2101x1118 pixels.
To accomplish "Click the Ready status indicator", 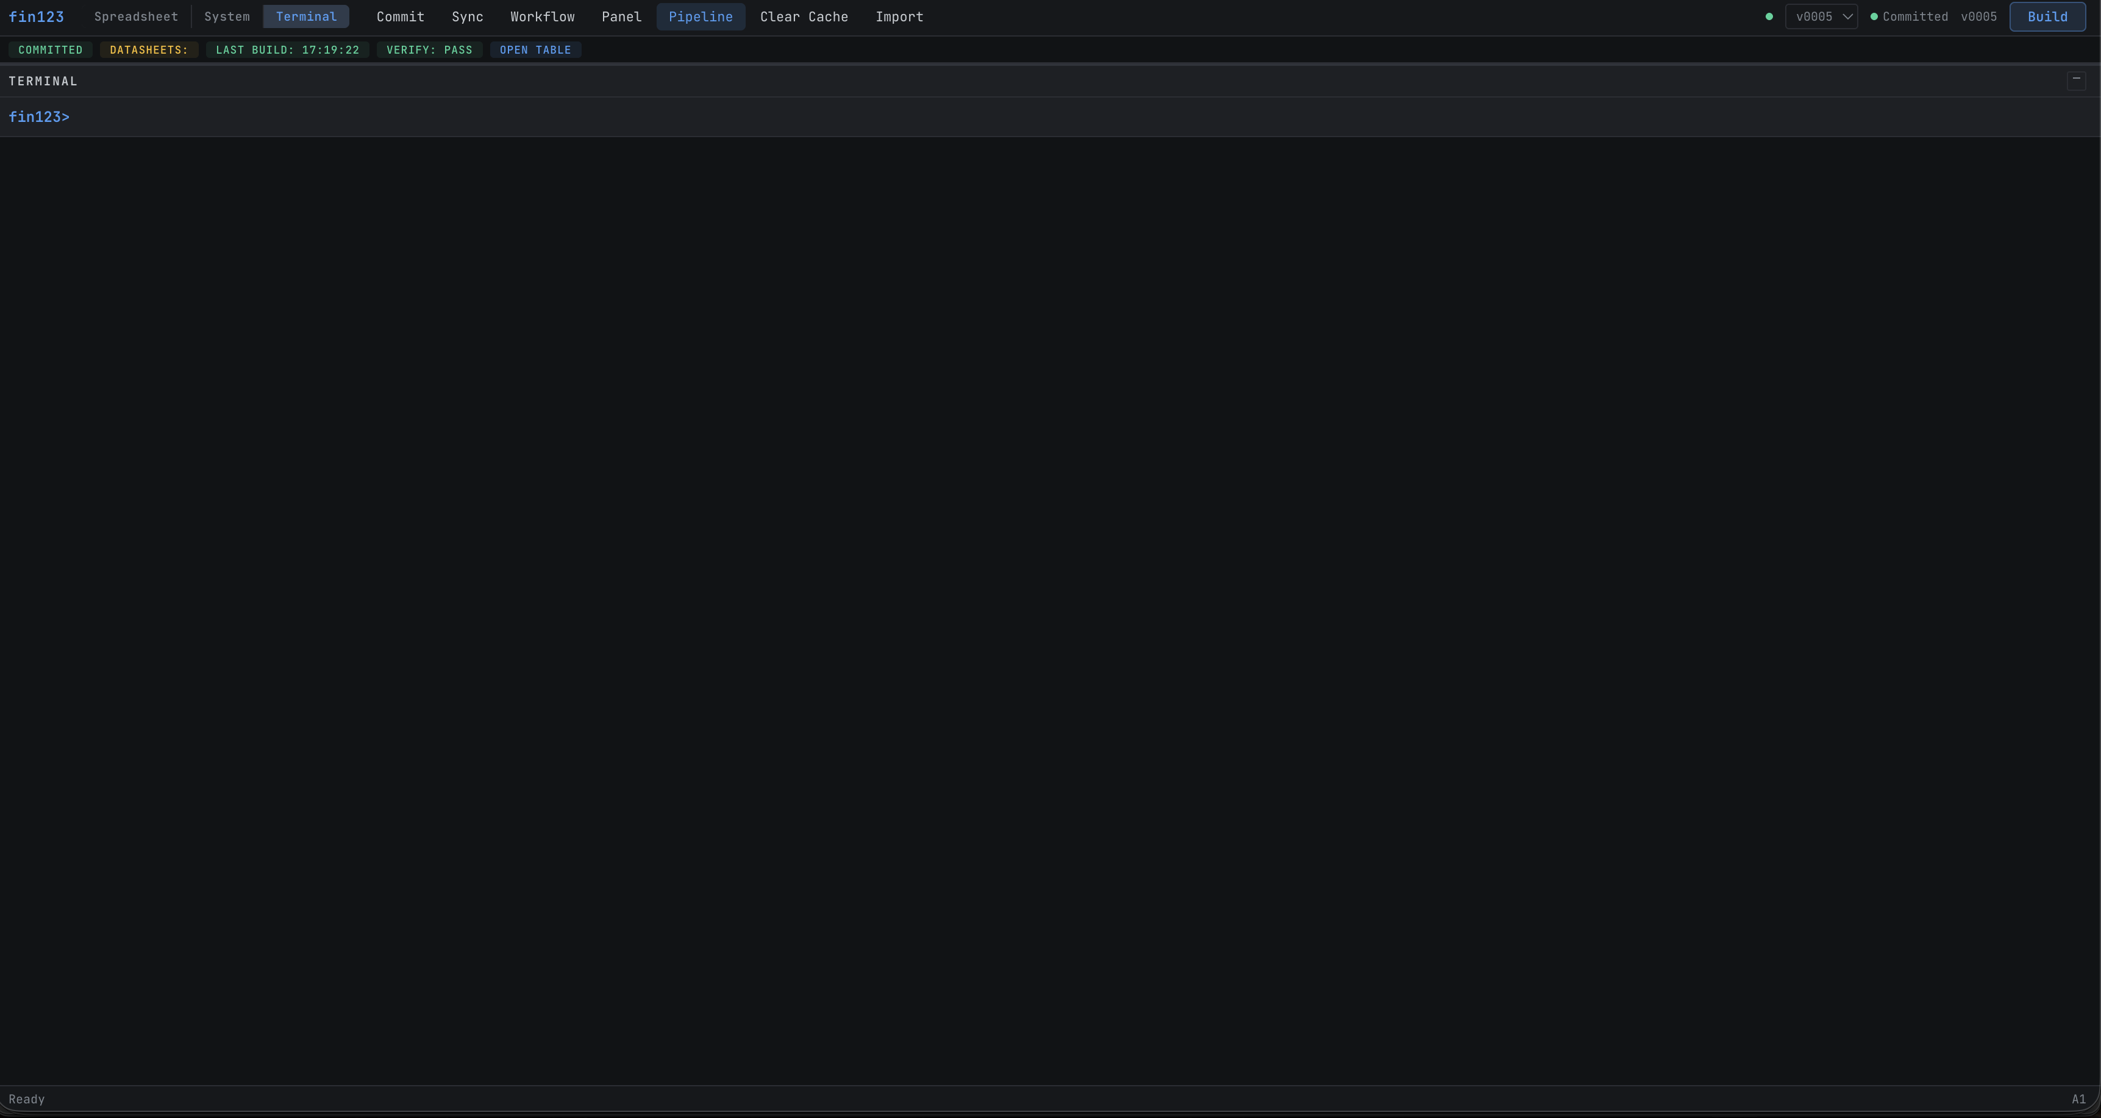I will [27, 1098].
